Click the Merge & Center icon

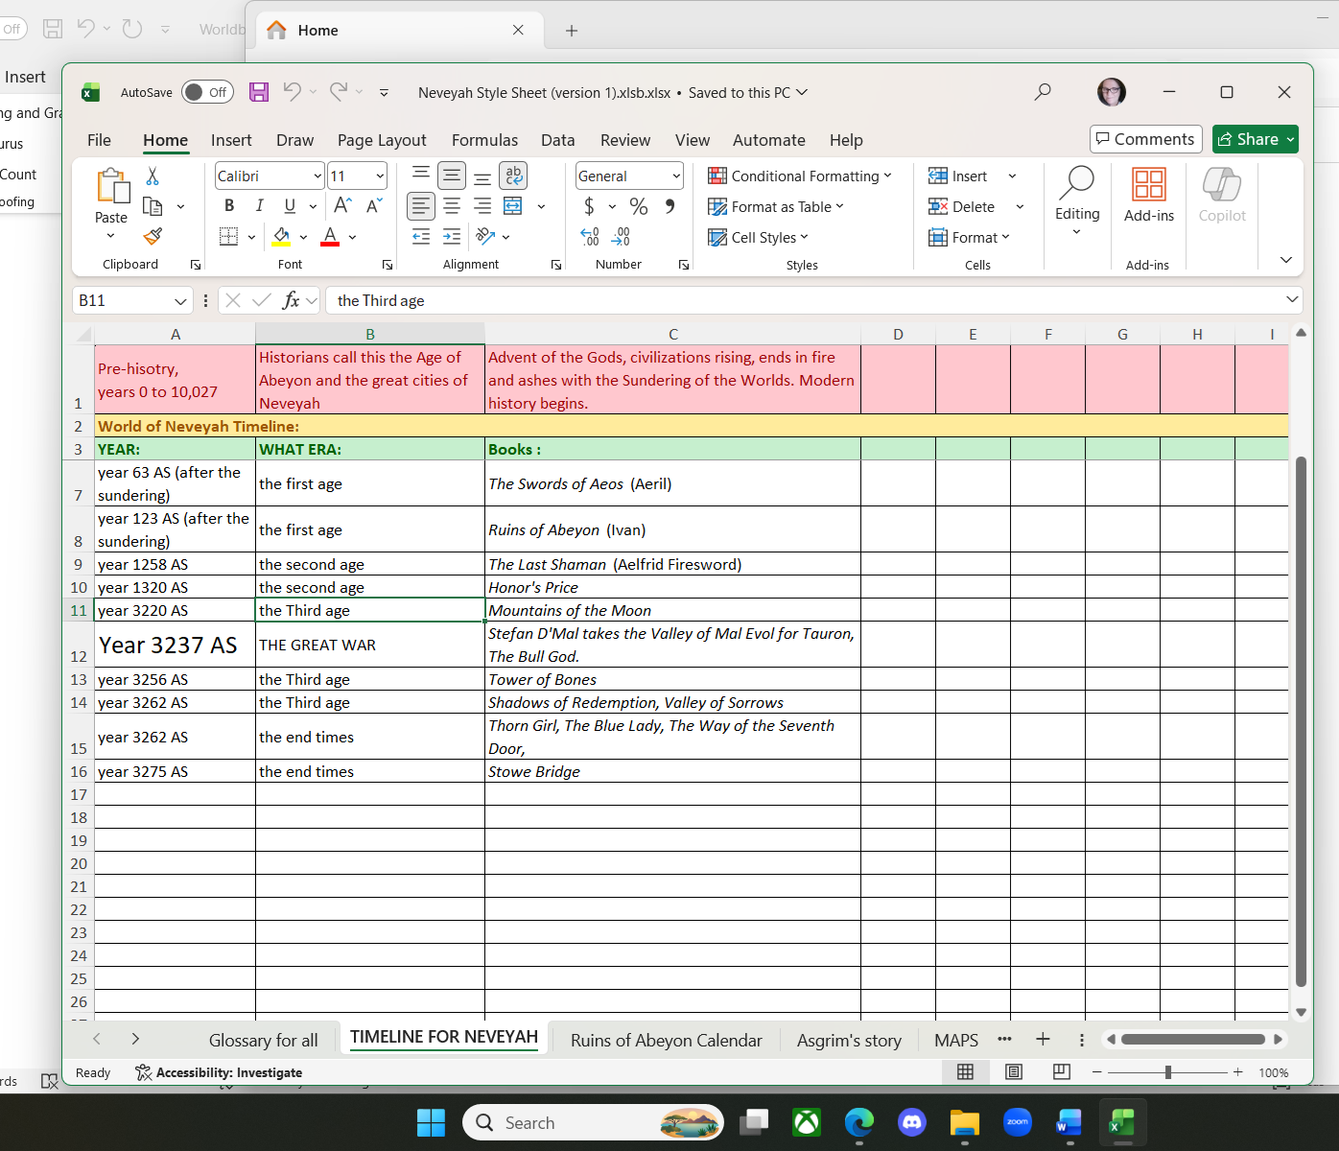[x=513, y=206]
